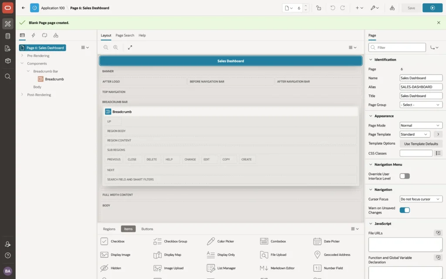Switch to Page Shared Components tab icon
The height and width of the screenshot is (279, 446).
56,35
